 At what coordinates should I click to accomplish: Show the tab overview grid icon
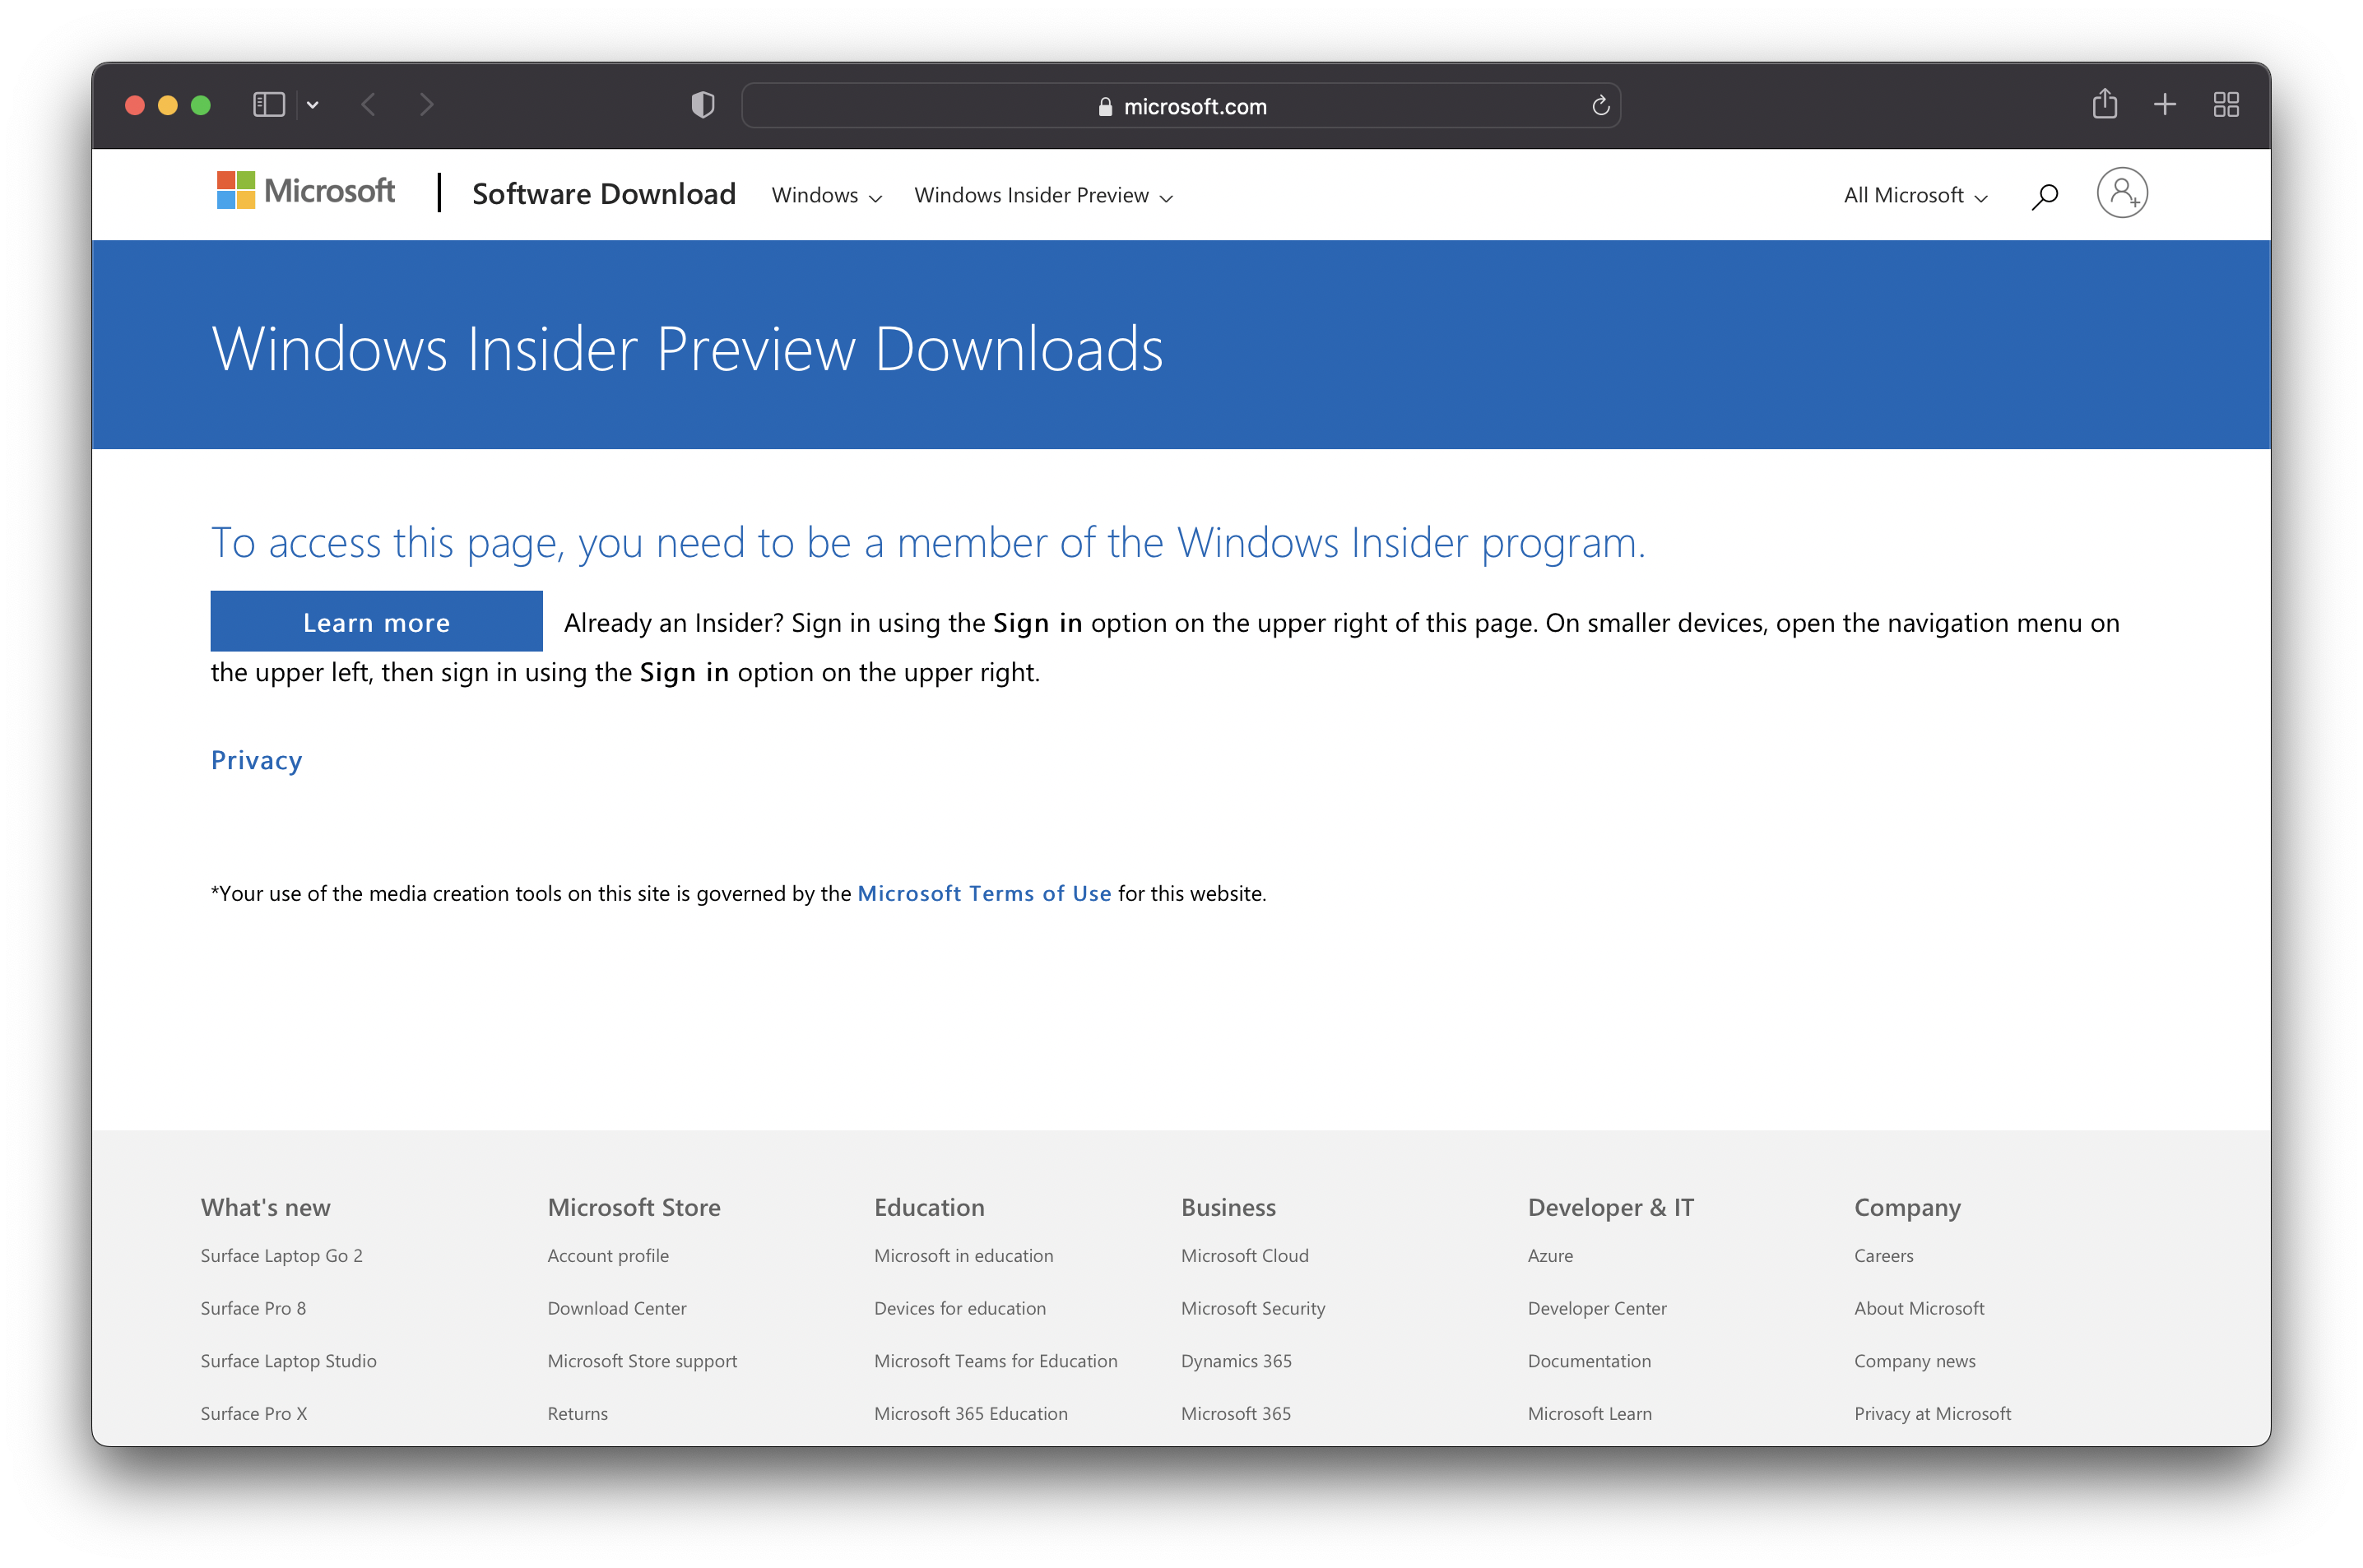coord(2226,104)
